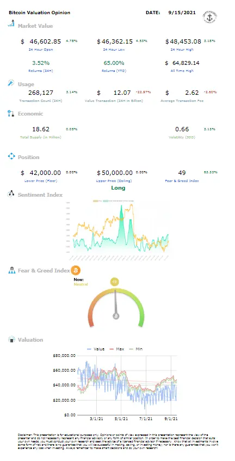Click the Sentiment Index icon
This screenshot has width=235, height=461.
click(11, 194)
